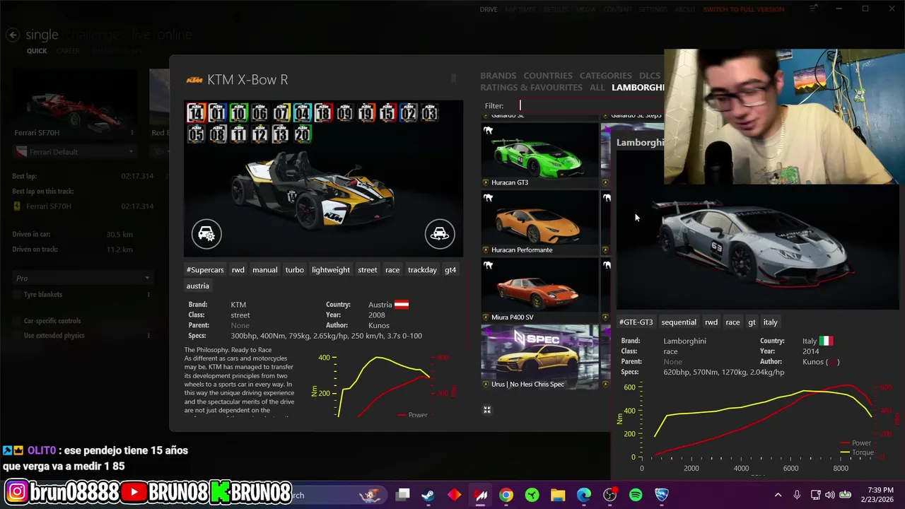Select skin number 12 livery icon
This screenshot has width=905, height=509.
(x=259, y=134)
